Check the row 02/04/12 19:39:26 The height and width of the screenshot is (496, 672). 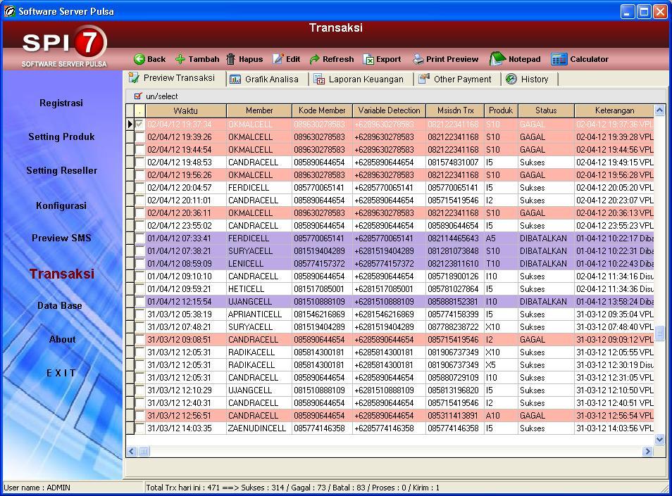pos(139,137)
